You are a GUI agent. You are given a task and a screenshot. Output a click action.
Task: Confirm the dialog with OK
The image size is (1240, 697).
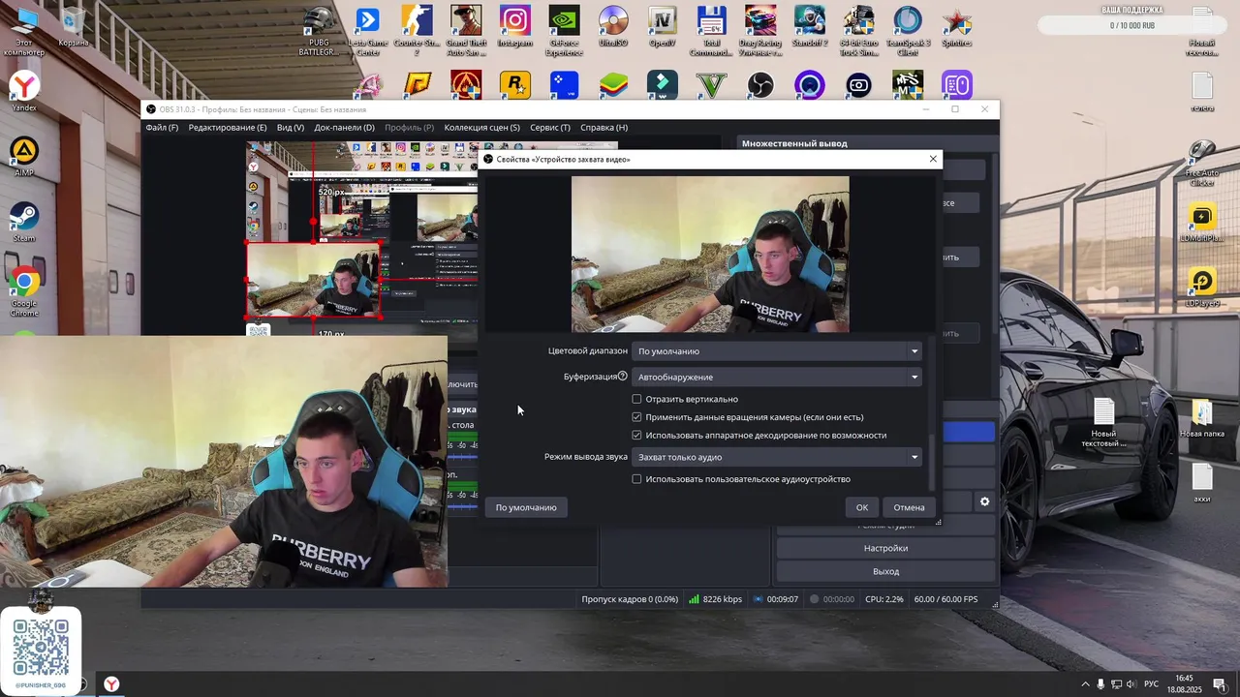(861, 507)
